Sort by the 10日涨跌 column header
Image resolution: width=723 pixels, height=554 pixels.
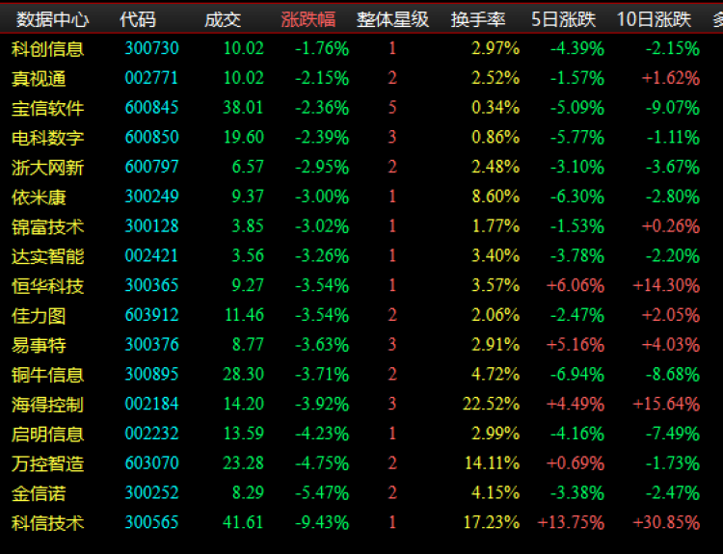click(654, 20)
